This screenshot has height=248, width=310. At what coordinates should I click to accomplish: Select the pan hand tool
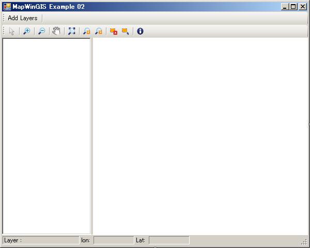[x=56, y=31]
